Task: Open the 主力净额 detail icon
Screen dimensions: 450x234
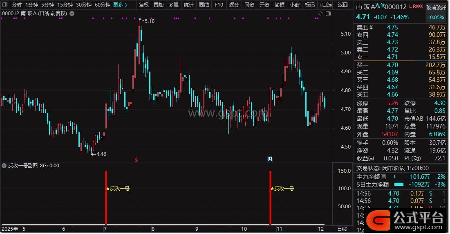Action: [x=383, y=177]
